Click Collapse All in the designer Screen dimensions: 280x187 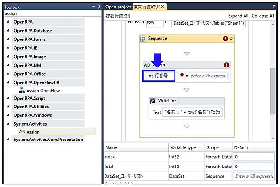coord(263,15)
